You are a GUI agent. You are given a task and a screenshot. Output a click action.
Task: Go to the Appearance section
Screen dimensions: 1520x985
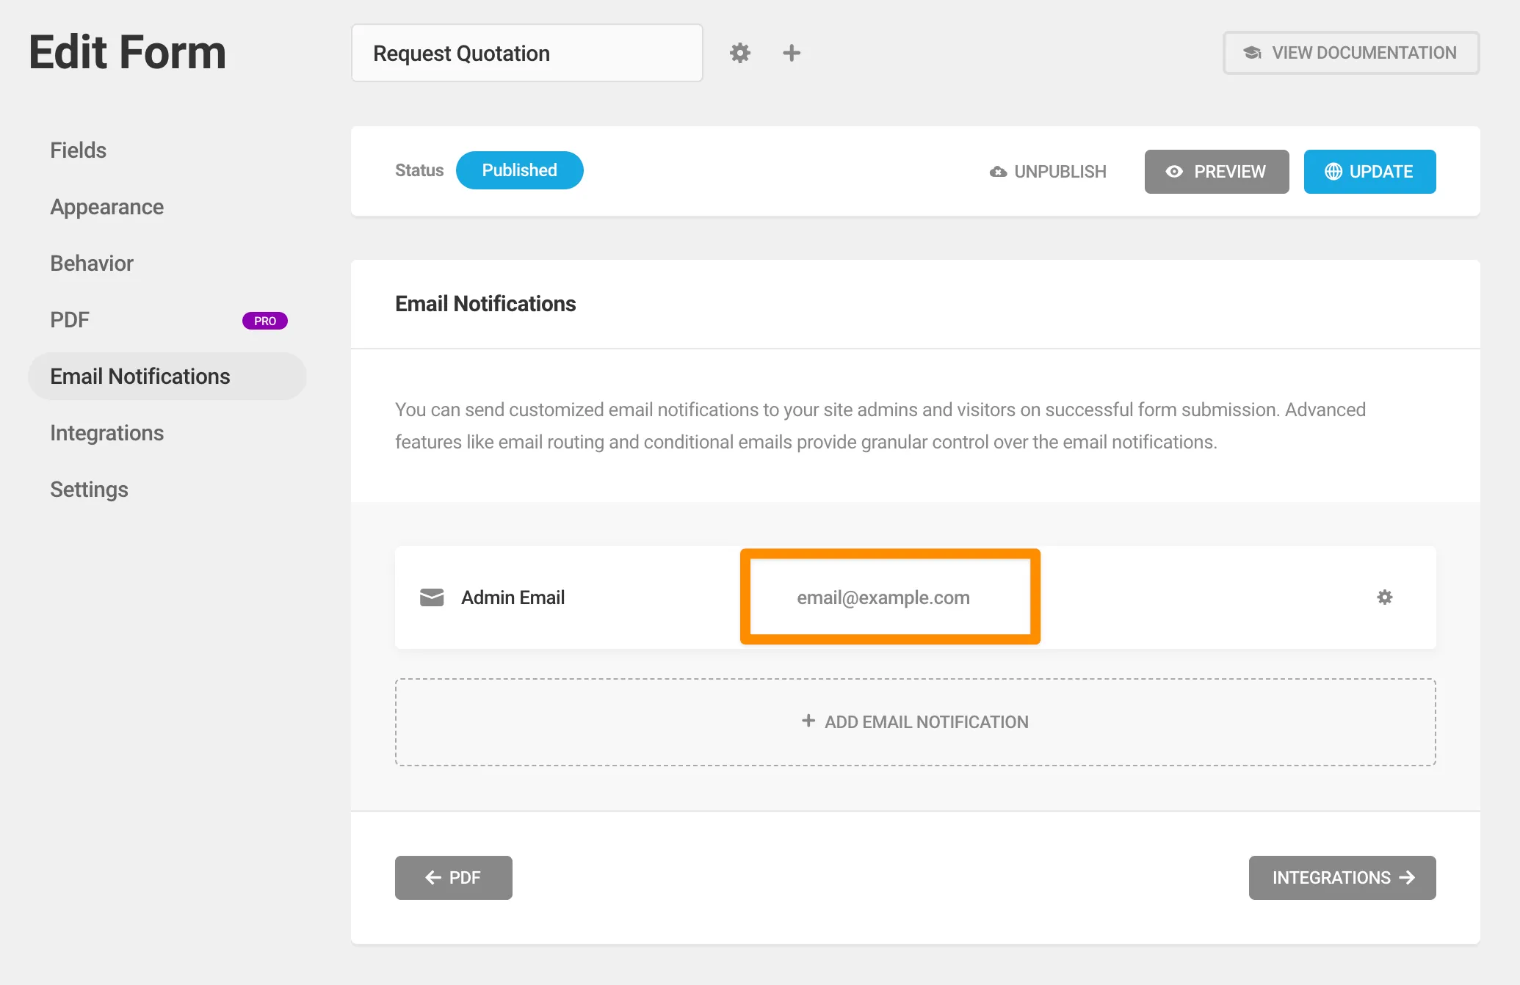[x=107, y=207]
